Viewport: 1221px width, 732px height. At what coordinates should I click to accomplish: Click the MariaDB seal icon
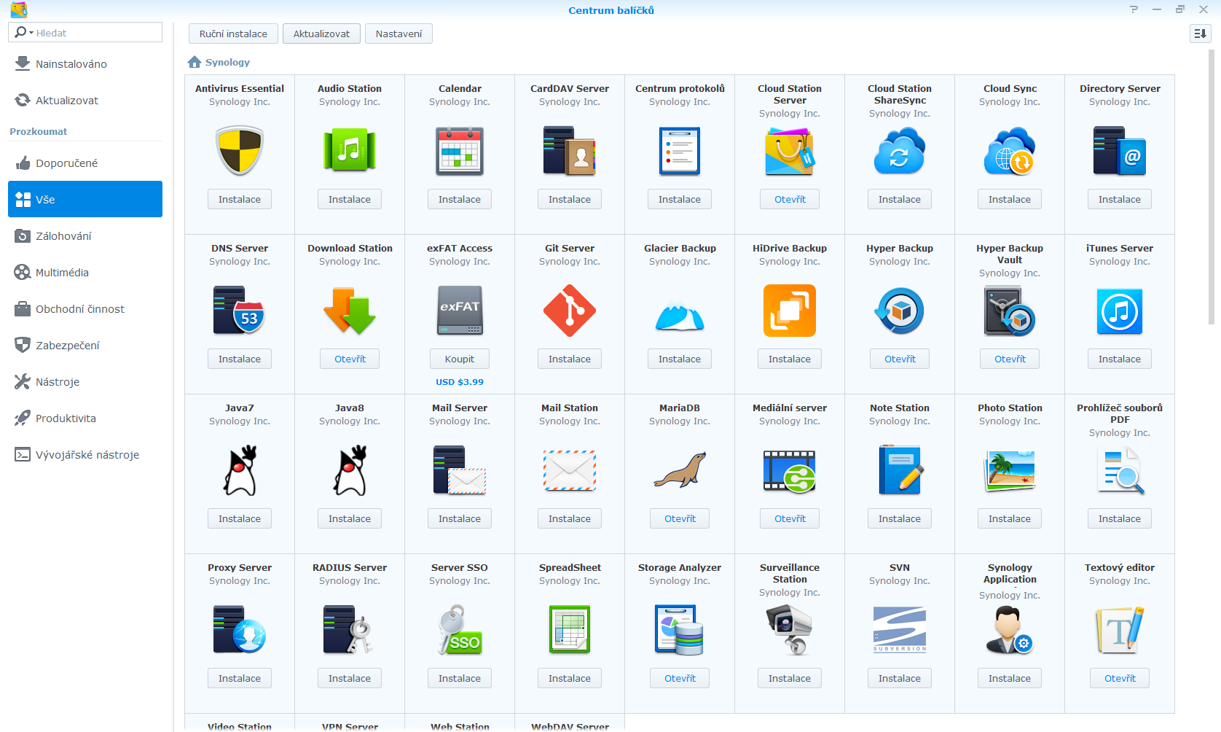coord(680,470)
